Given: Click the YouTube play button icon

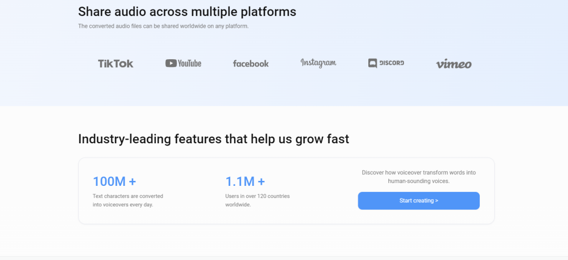Looking at the screenshot, I should coord(171,63).
